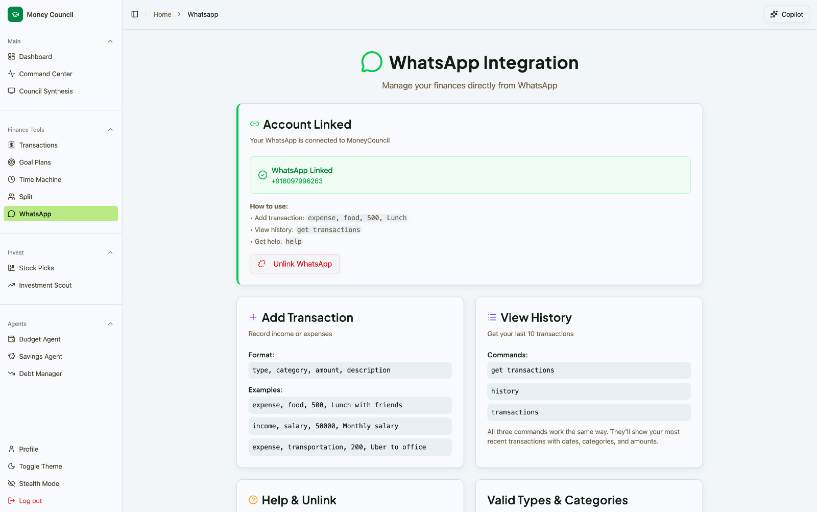This screenshot has width=817, height=512.
Task: Open Dashboard from the sidebar
Action: tap(61, 57)
